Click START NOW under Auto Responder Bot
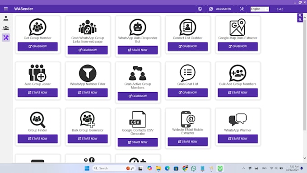Screen dimensions: 307x173 [x=138, y=50]
